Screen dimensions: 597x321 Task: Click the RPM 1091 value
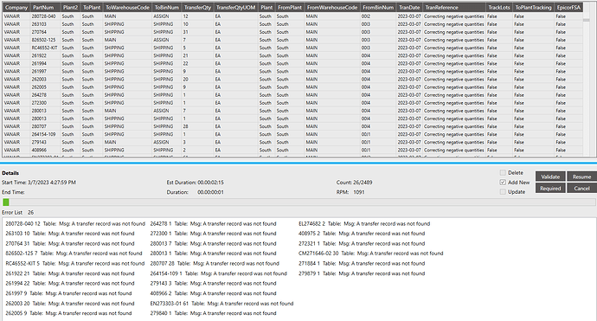[x=359, y=192]
